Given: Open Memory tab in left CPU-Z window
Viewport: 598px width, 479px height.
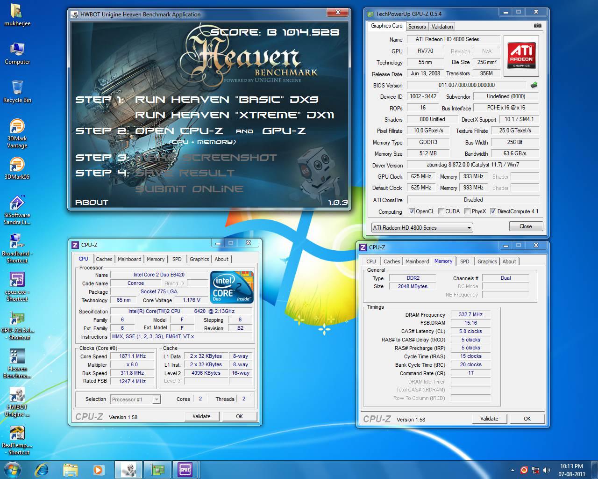Looking at the screenshot, I should tap(156, 259).
